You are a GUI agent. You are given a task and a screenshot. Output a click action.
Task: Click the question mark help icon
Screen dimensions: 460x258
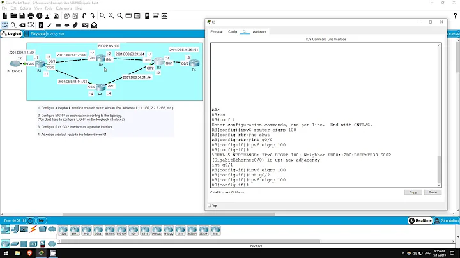pyautogui.click(x=455, y=15)
